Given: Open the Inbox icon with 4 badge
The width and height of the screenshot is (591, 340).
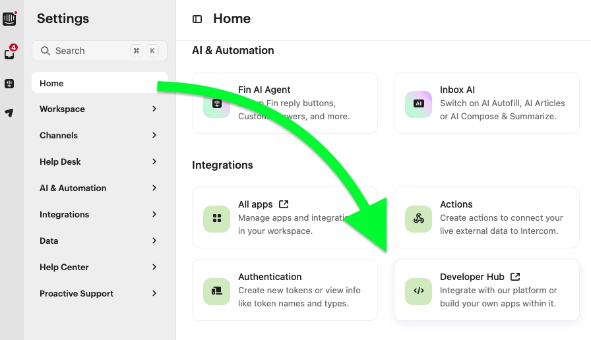Looking at the screenshot, I should [9, 54].
